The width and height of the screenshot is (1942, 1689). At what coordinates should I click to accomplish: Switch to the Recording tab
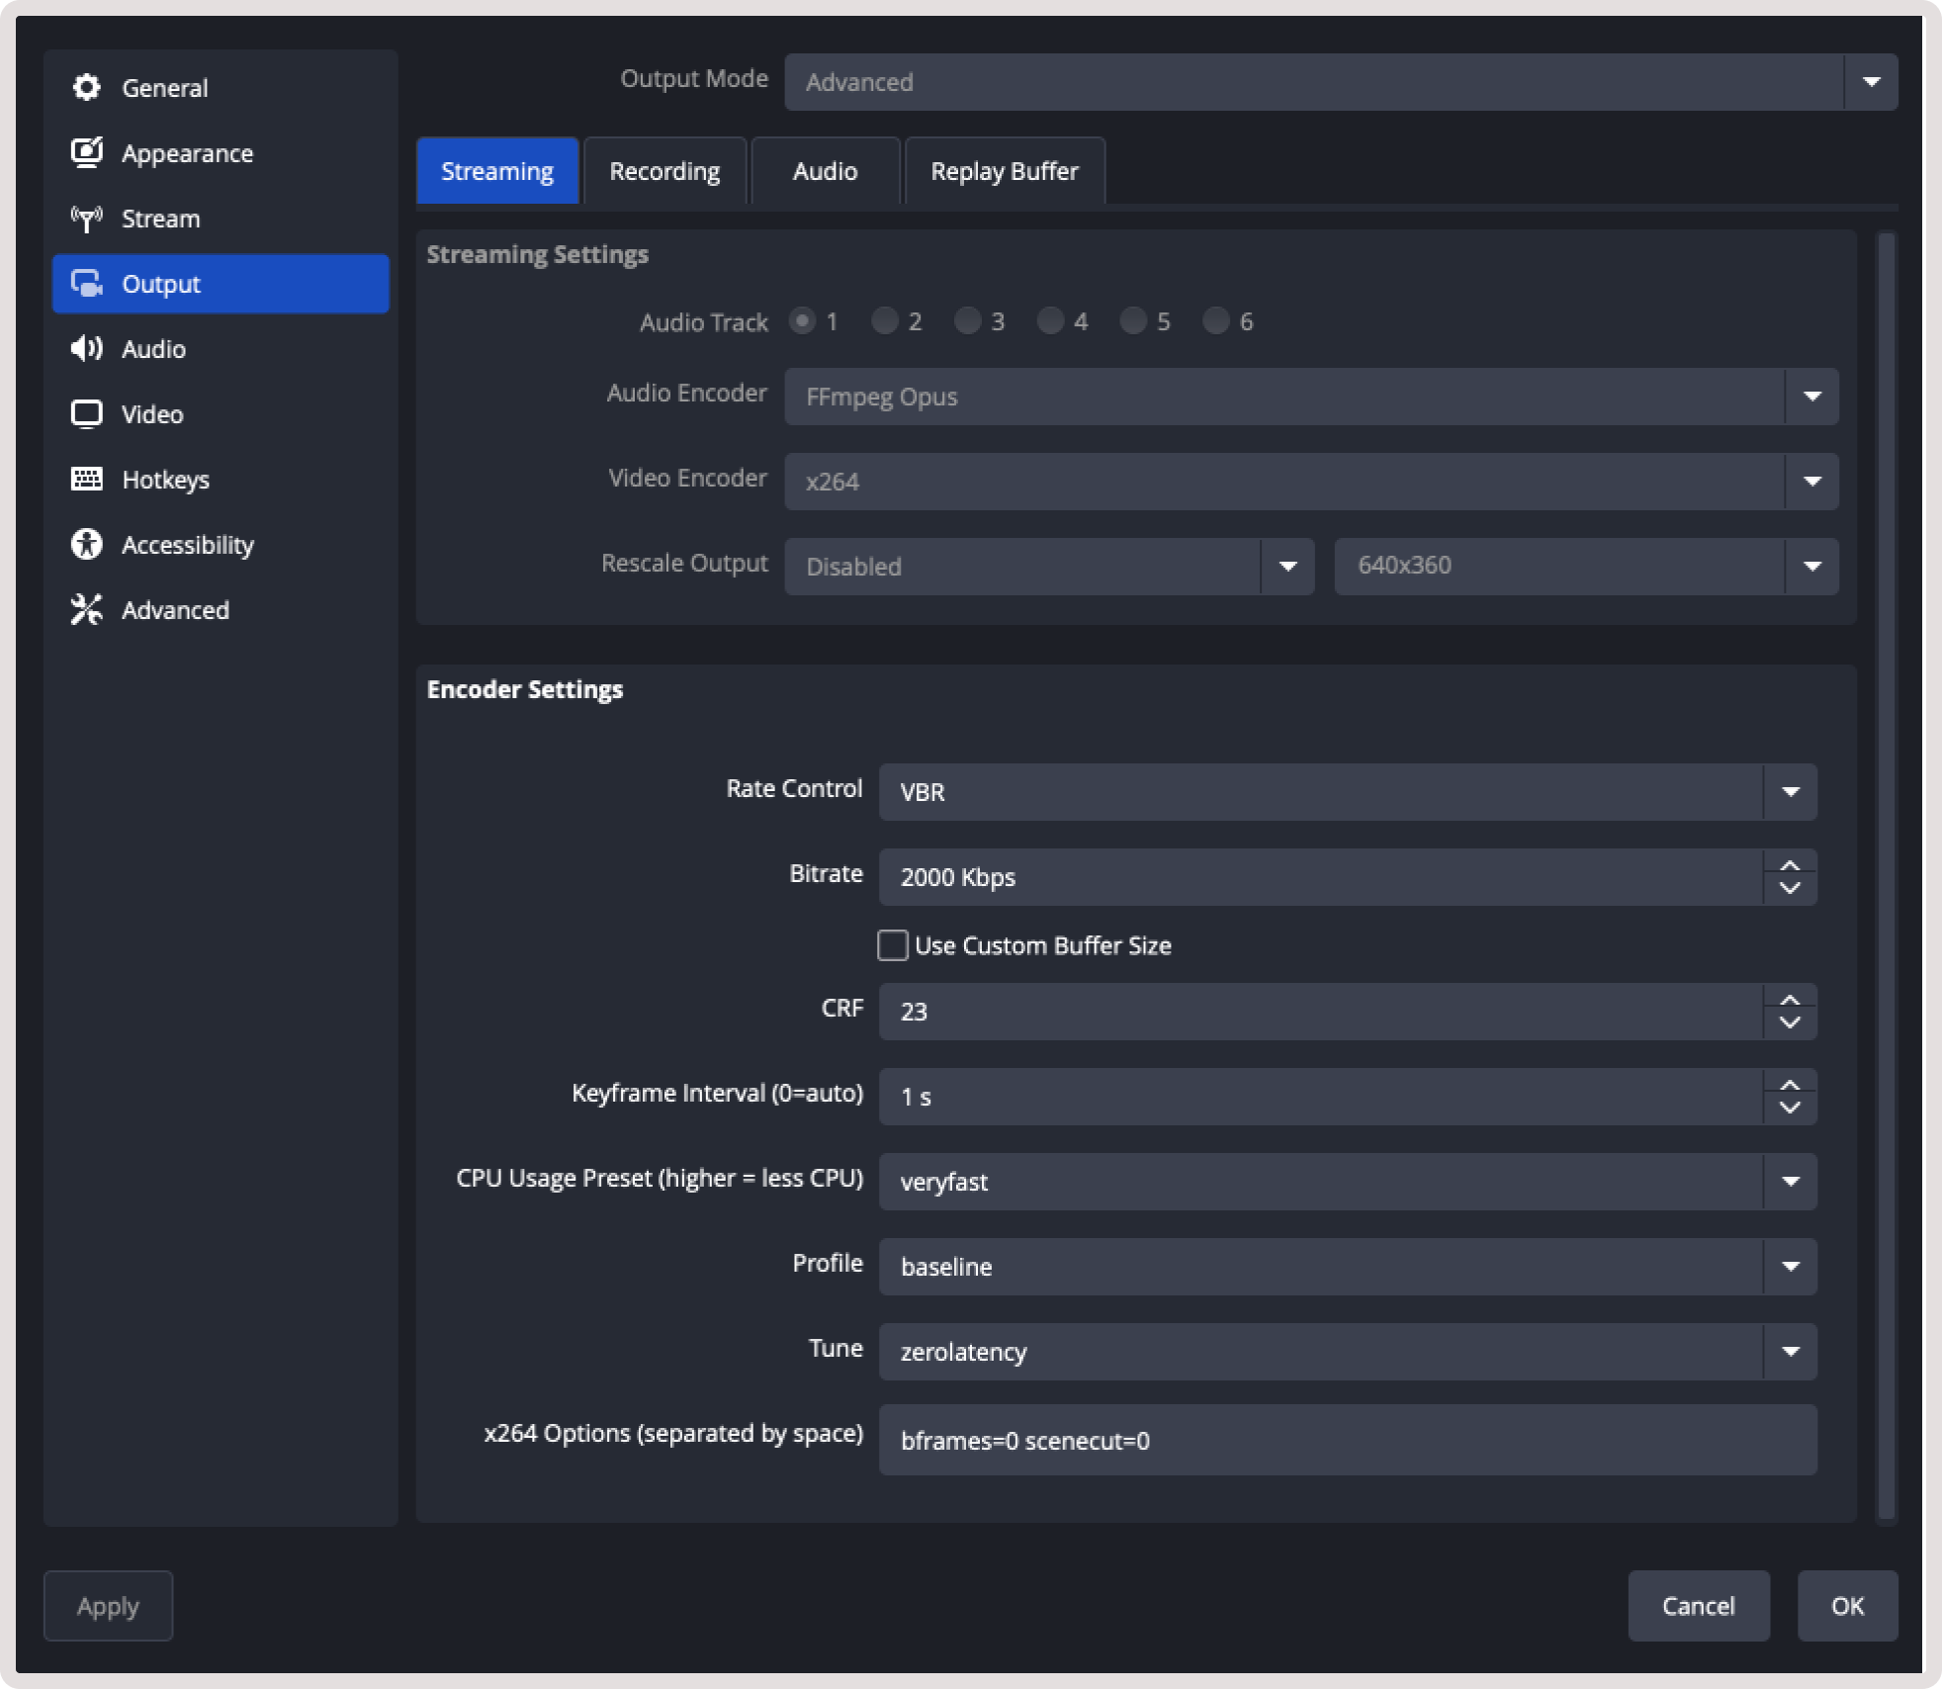(664, 170)
